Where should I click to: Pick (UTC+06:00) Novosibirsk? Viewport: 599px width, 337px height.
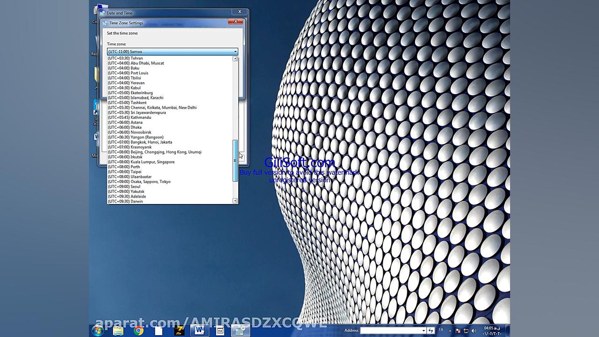coord(170,132)
